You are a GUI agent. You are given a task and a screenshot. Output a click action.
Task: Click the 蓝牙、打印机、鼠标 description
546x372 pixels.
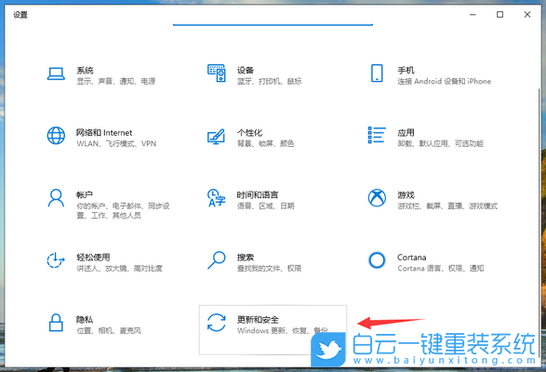pos(269,81)
